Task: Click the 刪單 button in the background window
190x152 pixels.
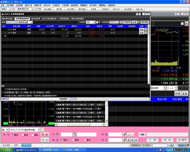Action: pyautogui.click(x=178, y=94)
